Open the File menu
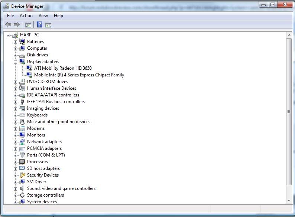 pos(10,16)
